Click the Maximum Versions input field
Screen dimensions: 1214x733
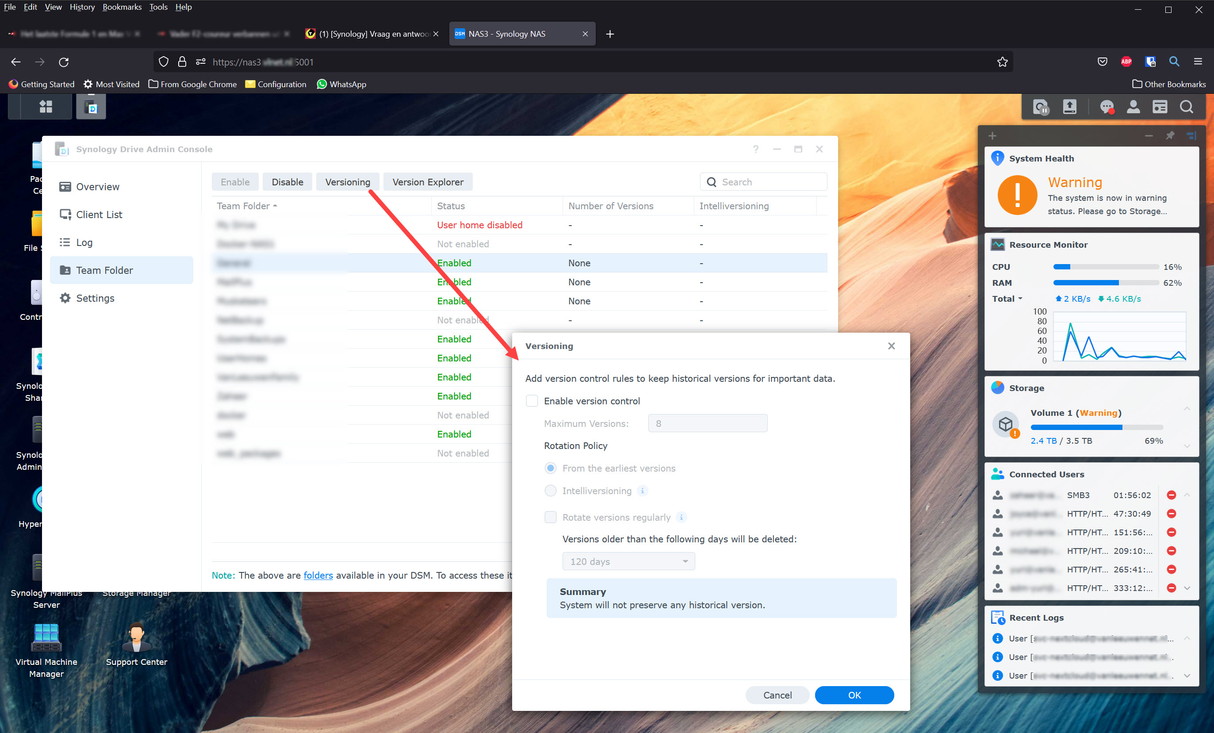[708, 423]
